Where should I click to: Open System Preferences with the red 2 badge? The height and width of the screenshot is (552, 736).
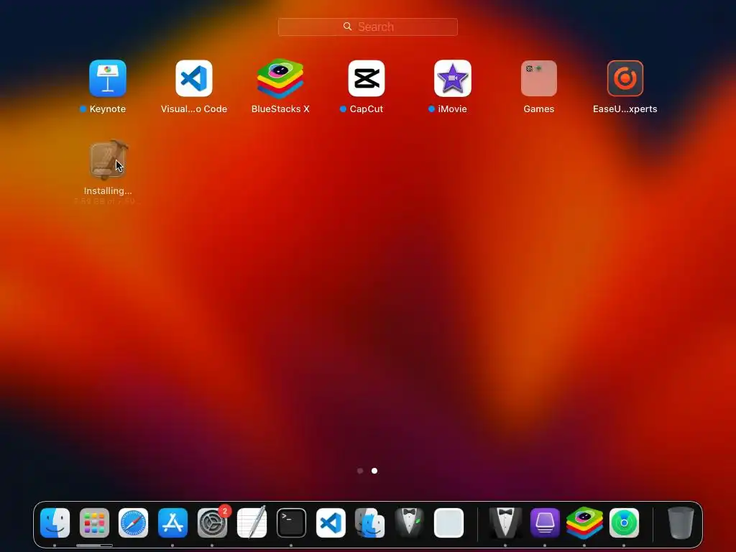click(212, 523)
